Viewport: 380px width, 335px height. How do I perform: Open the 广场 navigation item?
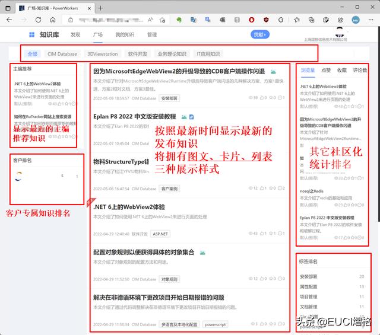click(98, 34)
